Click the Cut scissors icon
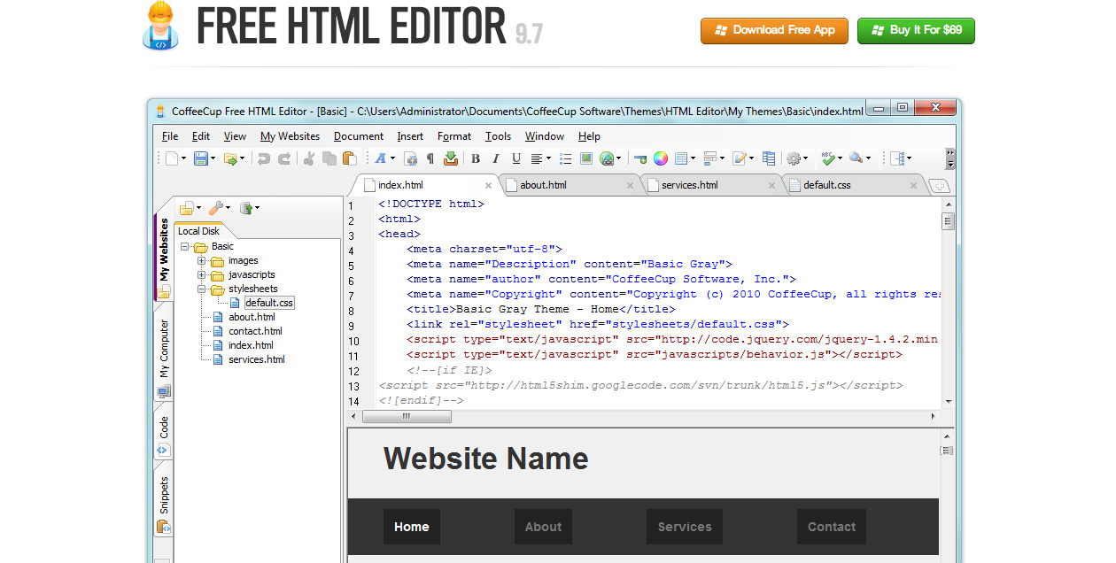The width and height of the screenshot is (1116, 563). coord(309,158)
